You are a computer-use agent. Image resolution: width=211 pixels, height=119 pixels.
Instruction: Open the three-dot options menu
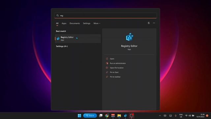point(154,23)
